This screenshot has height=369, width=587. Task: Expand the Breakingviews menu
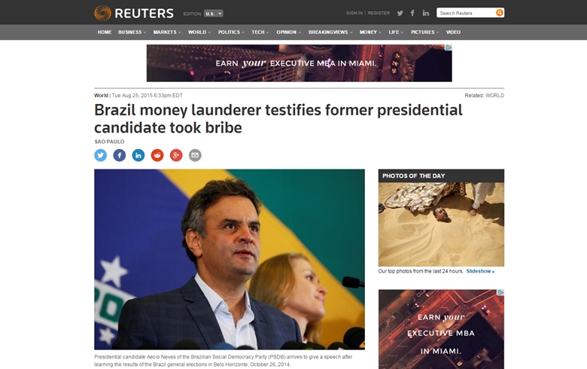[x=330, y=32]
